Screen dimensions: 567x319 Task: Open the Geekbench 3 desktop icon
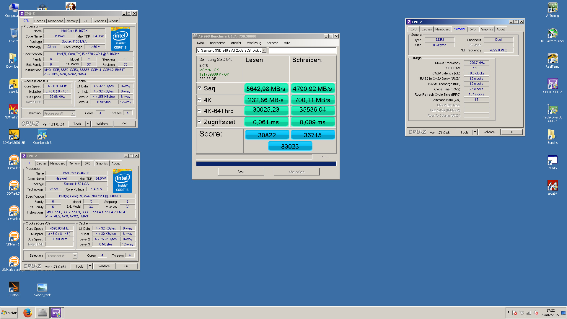coord(42,135)
